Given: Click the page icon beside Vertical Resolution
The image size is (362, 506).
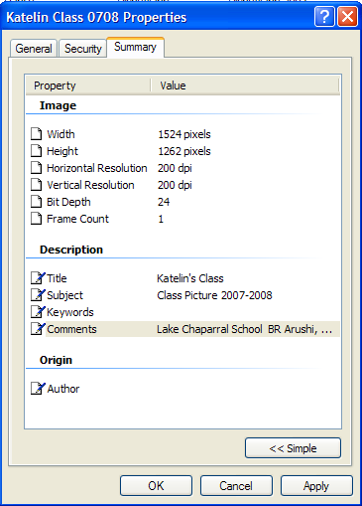Looking at the screenshot, I should [x=37, y=185].
